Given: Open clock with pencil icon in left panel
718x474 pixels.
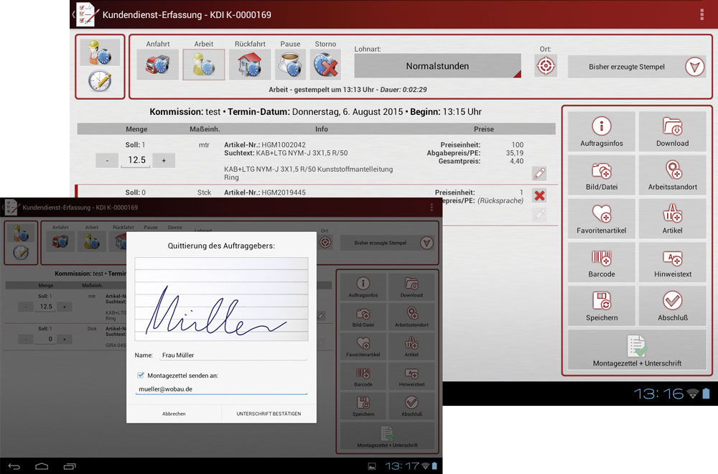Looking at the screenshot, I should (100, 81).
